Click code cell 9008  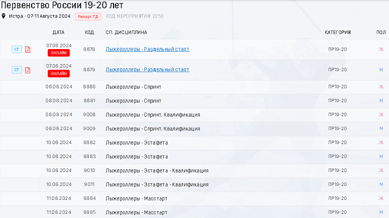click(89, 115)
